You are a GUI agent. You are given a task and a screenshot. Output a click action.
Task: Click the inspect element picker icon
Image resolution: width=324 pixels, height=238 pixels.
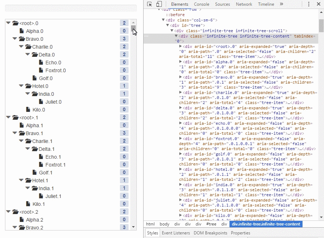[x=150, y=4]
